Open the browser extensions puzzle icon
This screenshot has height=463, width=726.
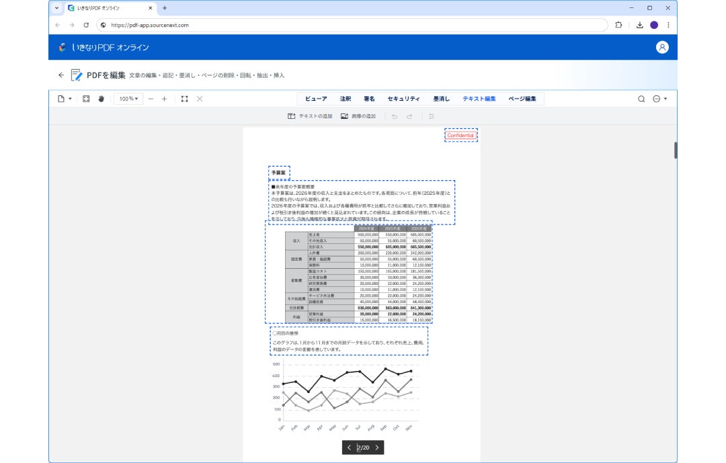(618, 25)
